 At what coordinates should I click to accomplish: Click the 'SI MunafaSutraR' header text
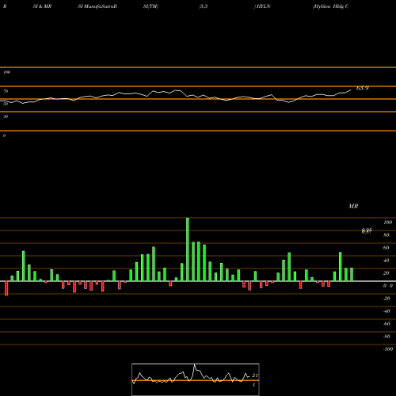pyautogui.click(x=97, y=6)
